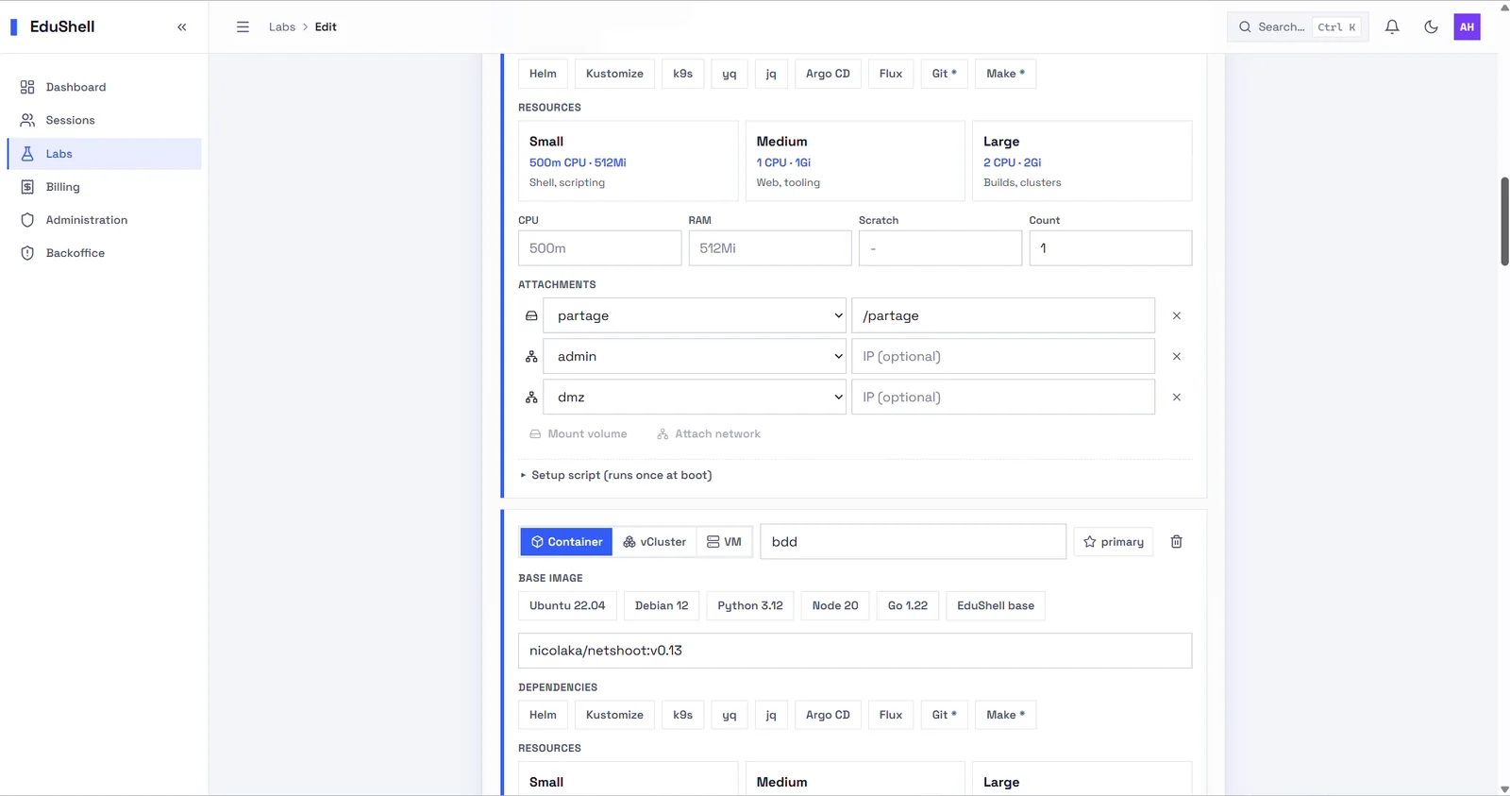This screenshot has height=796, width=1510.
Task: Toggle the Helm dependency in bdd section
Action: [x=543, y=715]
